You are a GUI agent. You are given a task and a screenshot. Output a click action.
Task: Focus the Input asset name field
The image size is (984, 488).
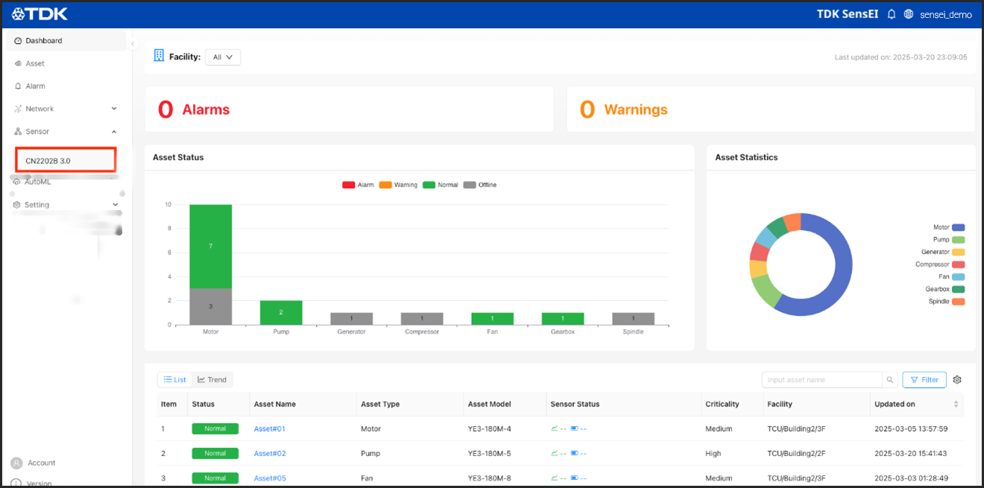[822, 380]
